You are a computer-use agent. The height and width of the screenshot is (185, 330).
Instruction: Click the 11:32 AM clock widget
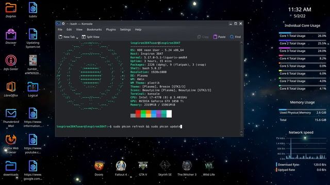[x=300, y=9]
